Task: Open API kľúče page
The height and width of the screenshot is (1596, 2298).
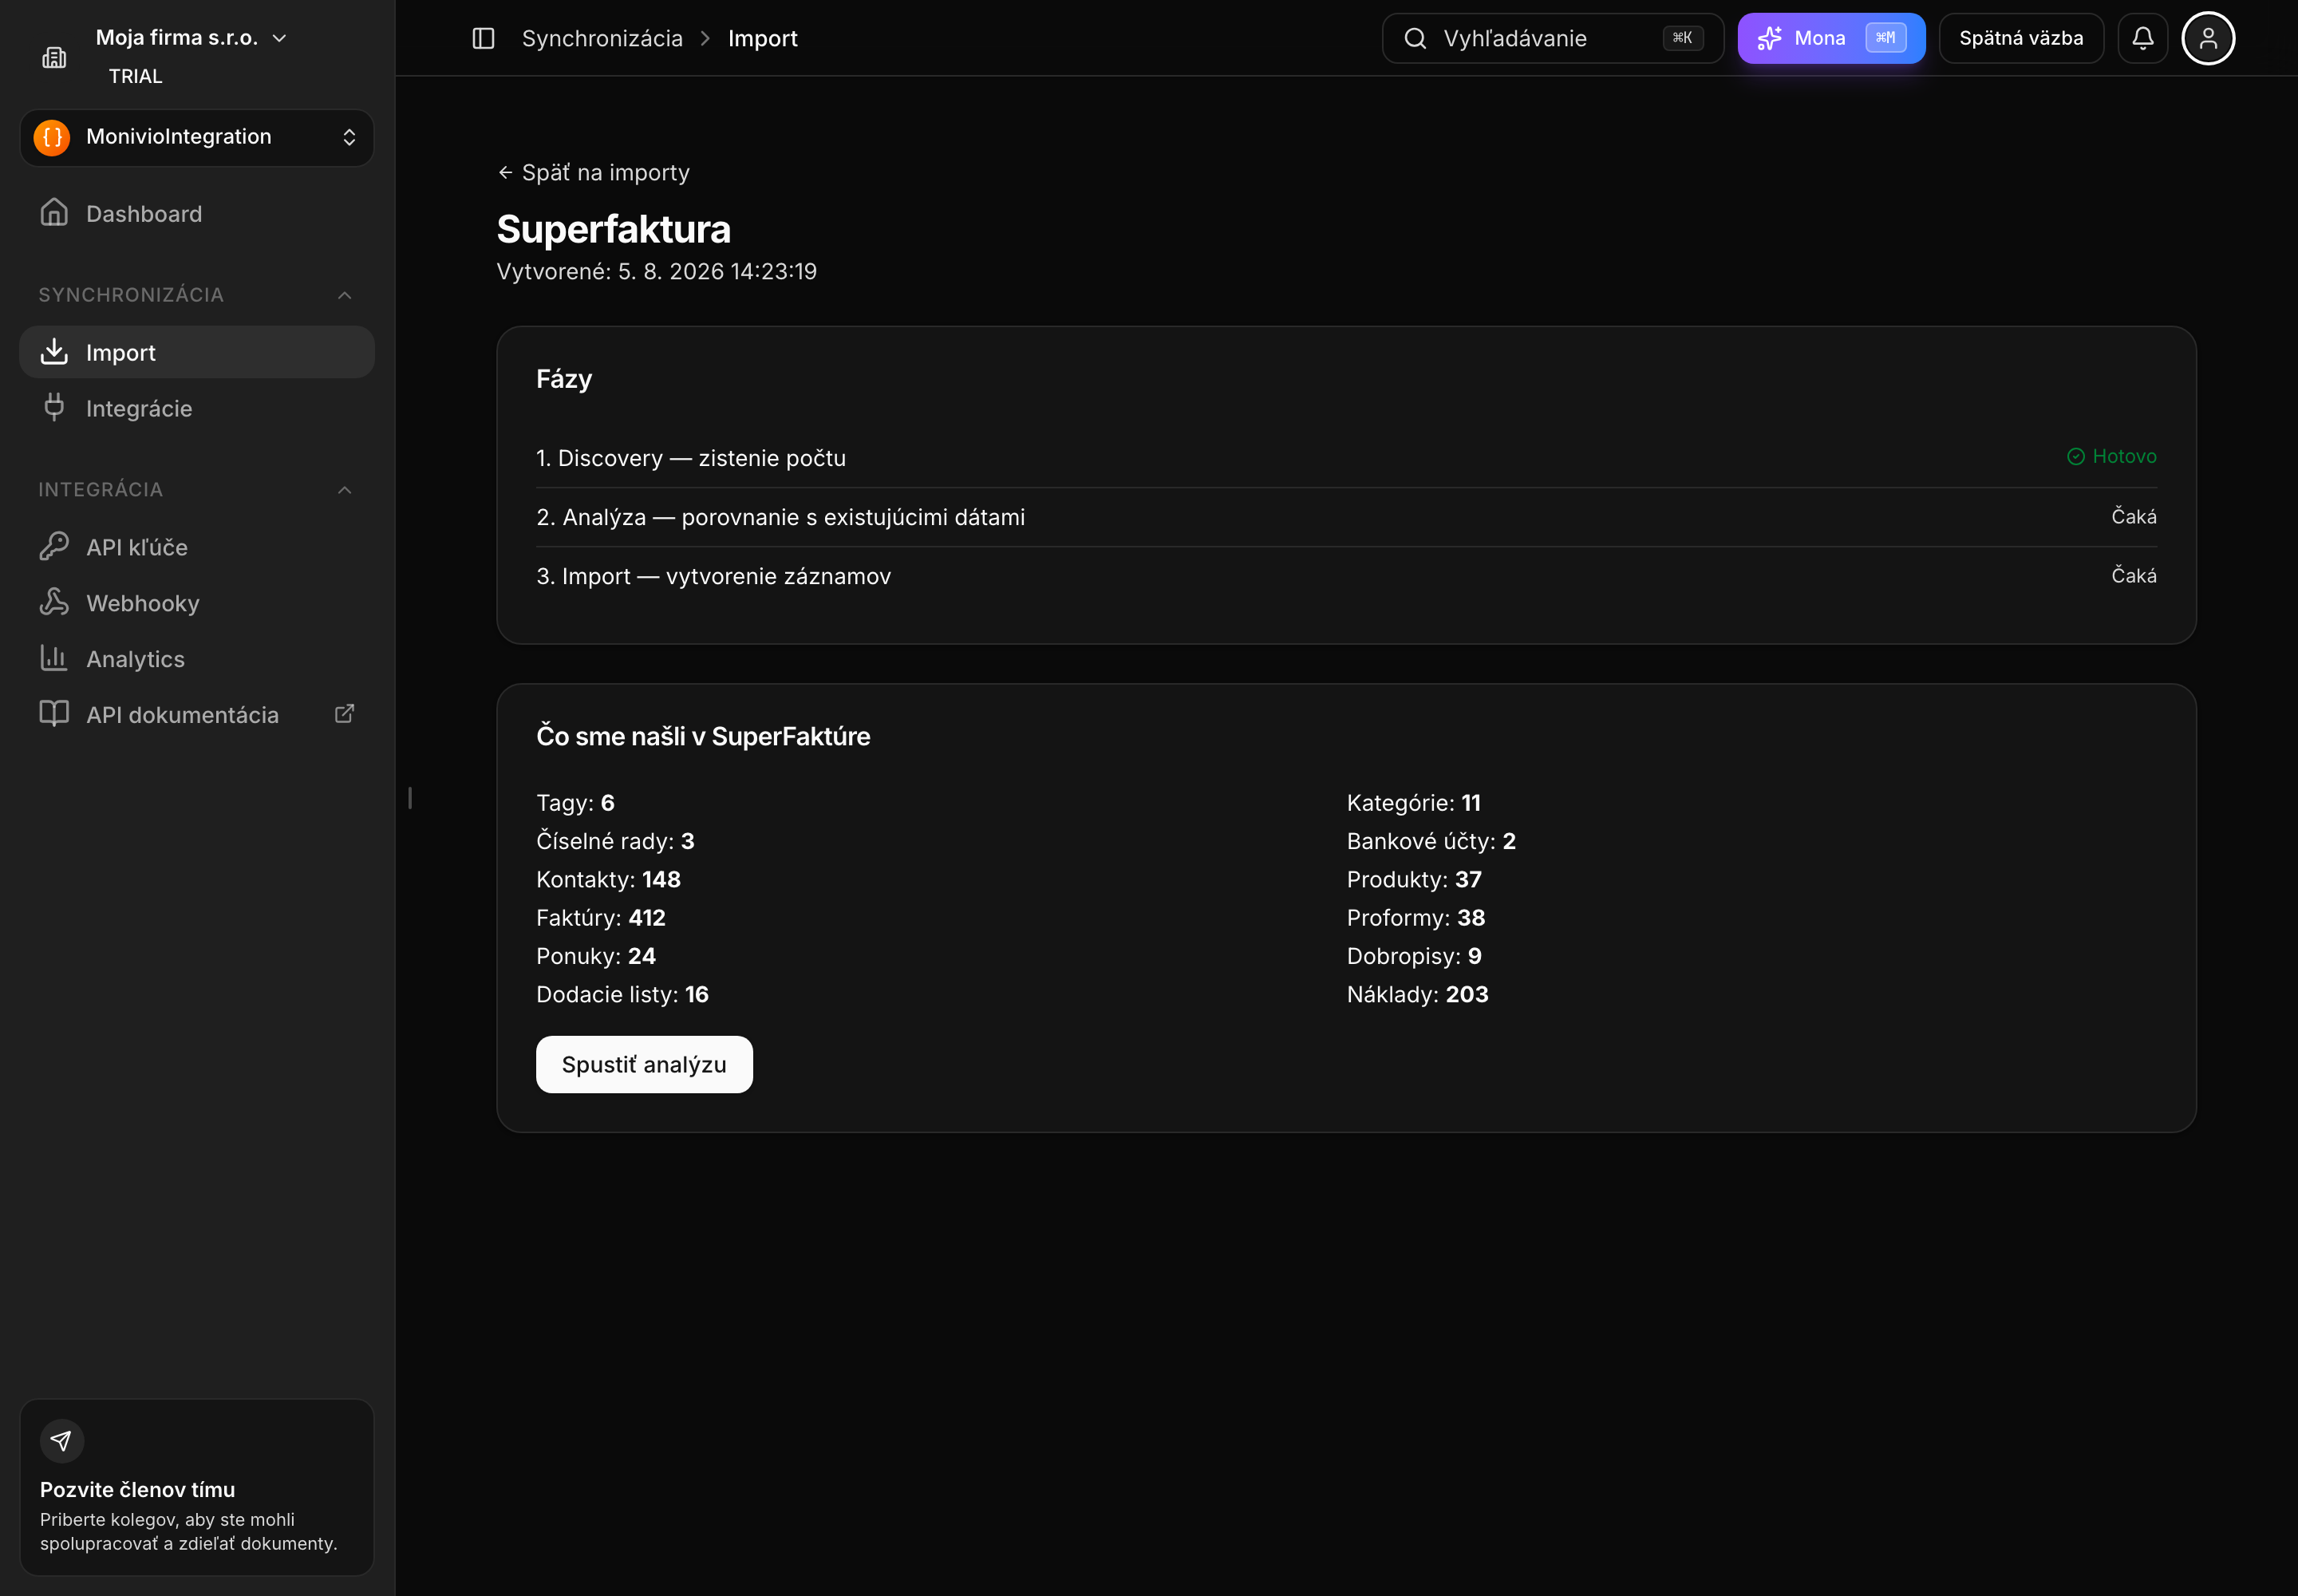Action: 197,546
